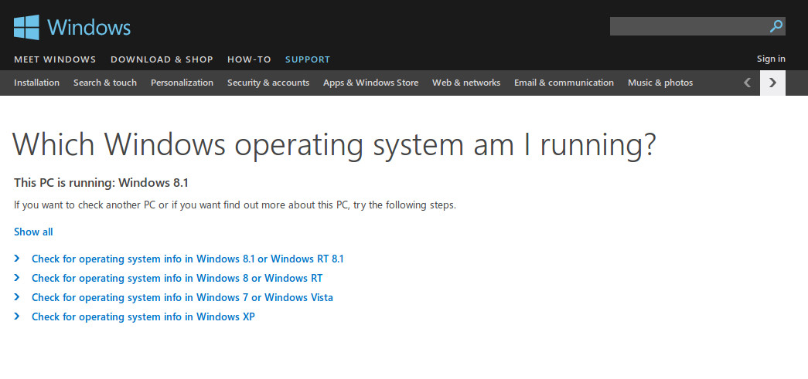Click the search magnifier icon
Viewport: 808px width, 379px height.
click(x=776, y=27)
